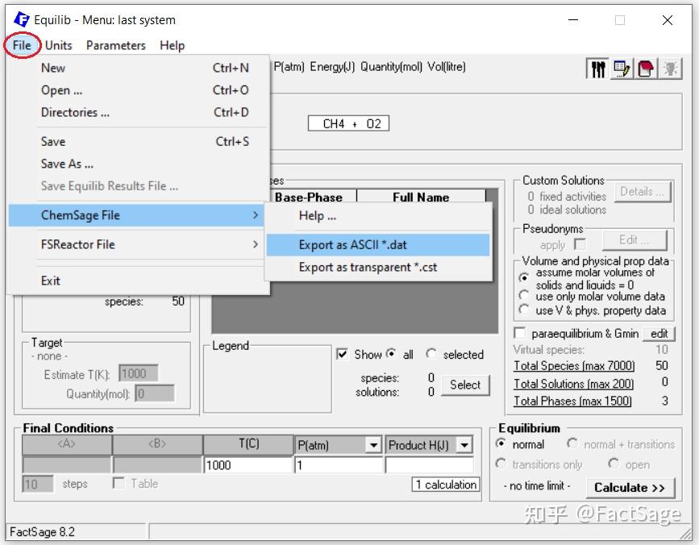This screenshot has width=699, height=545.
Task: Click Total Phases (max 1500) link
Action: (x=573, y=401)
